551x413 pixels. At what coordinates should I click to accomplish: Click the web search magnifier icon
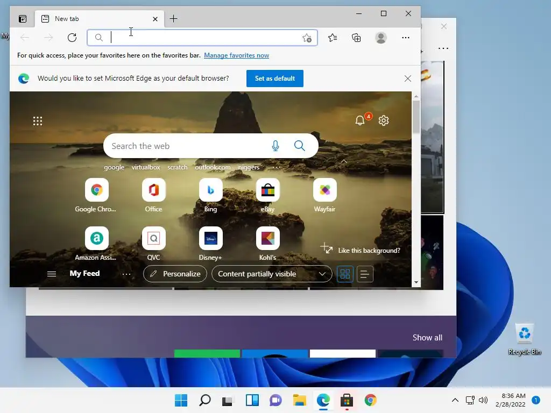[x=299, y=146]
